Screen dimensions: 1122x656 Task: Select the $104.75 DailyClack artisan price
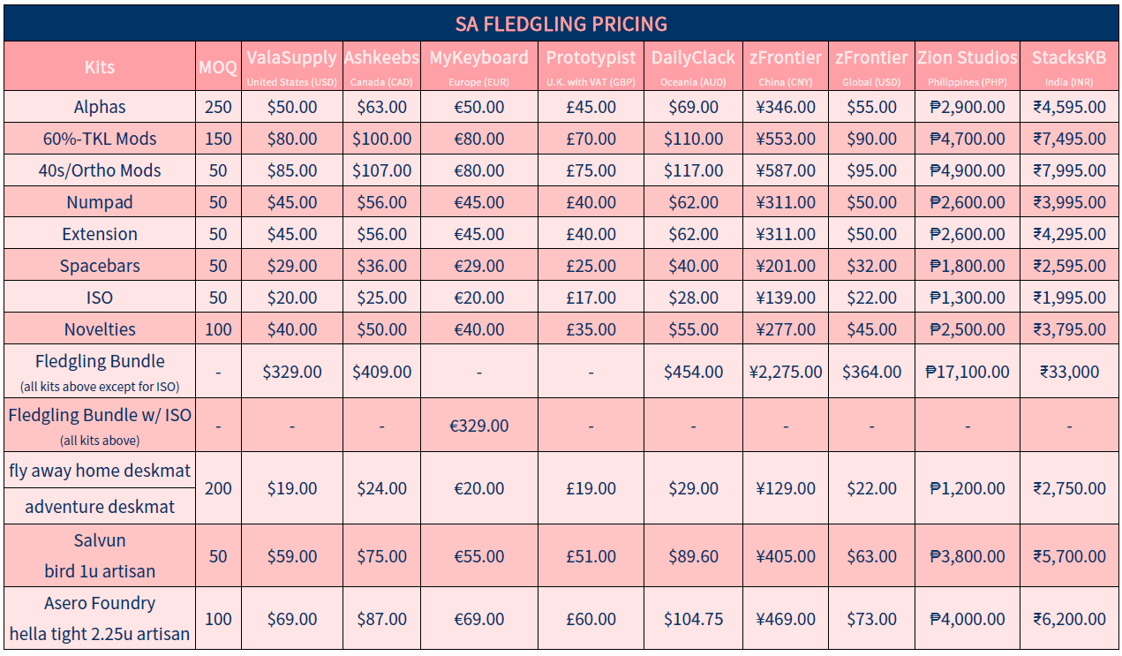tap(693, 619)
